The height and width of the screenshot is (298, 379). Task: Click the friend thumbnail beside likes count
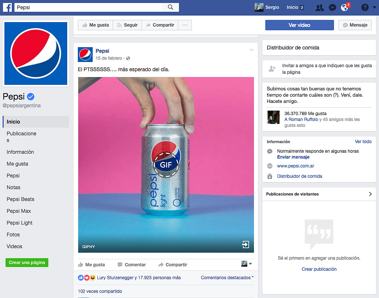273,117
